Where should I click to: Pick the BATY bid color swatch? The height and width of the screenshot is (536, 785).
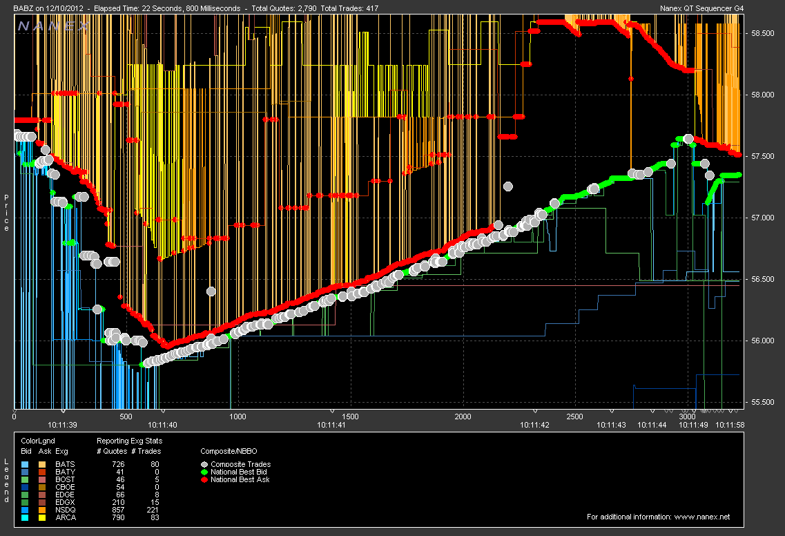click(x=25, y=472)
